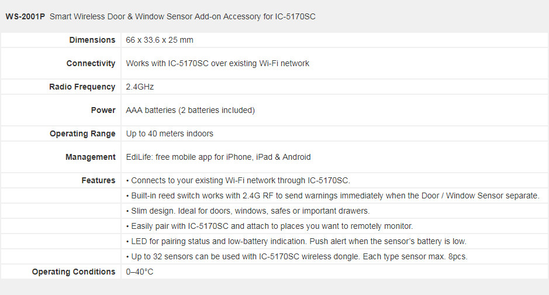Select the Operating Range label
Viewport: 549px width, 295px height.
pos(82,133)
